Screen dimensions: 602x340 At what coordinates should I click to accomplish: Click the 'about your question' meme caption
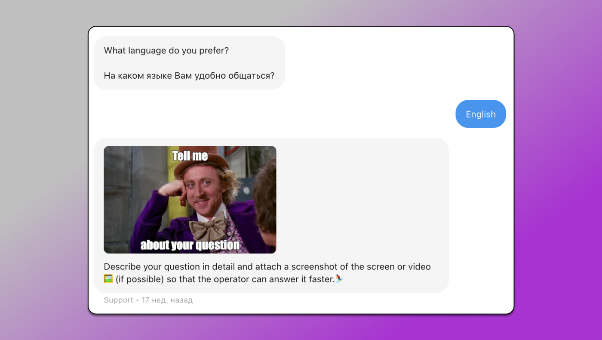[190, 245]
